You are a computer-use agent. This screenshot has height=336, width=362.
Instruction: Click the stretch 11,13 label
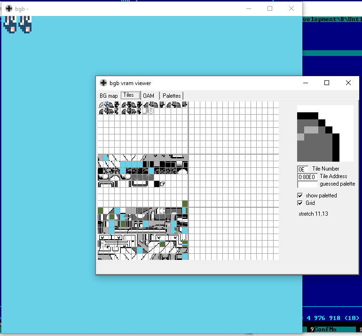pyautogui.click(x=313, y=214)
